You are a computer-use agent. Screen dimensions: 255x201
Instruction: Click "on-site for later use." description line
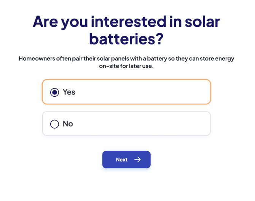pyautogui.click(x=126, y=66)
